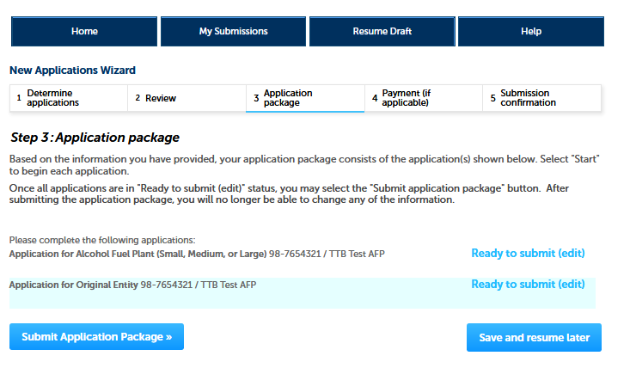
Task: Select Resume Draft in the navigation bar
Action: click(x=382, y=31)
